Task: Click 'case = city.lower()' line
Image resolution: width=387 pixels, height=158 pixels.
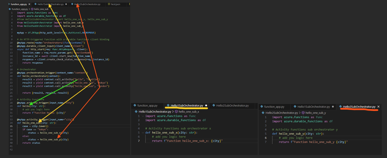Action: [x=34, y=126]
